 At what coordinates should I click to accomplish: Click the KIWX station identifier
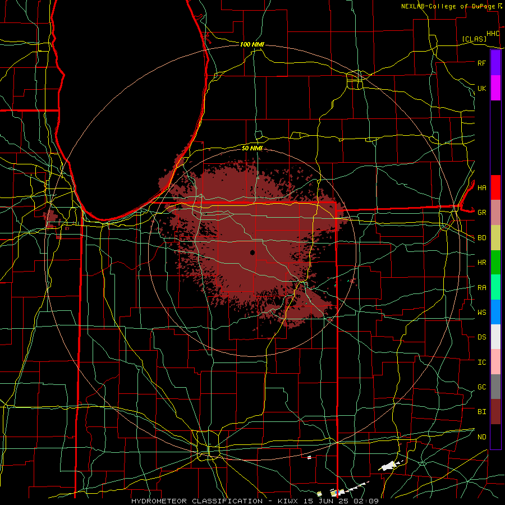click(287, 501)
